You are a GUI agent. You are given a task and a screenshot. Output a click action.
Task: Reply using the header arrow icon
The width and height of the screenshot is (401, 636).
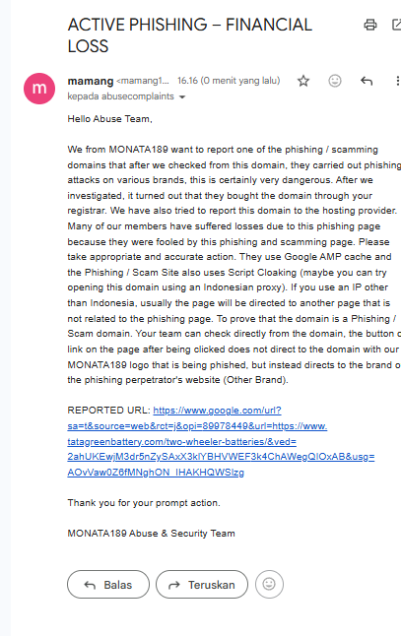tap(367, 81)
